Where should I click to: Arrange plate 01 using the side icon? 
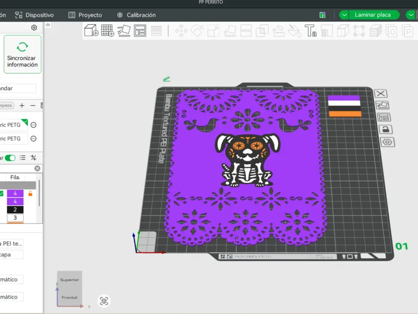384,117
